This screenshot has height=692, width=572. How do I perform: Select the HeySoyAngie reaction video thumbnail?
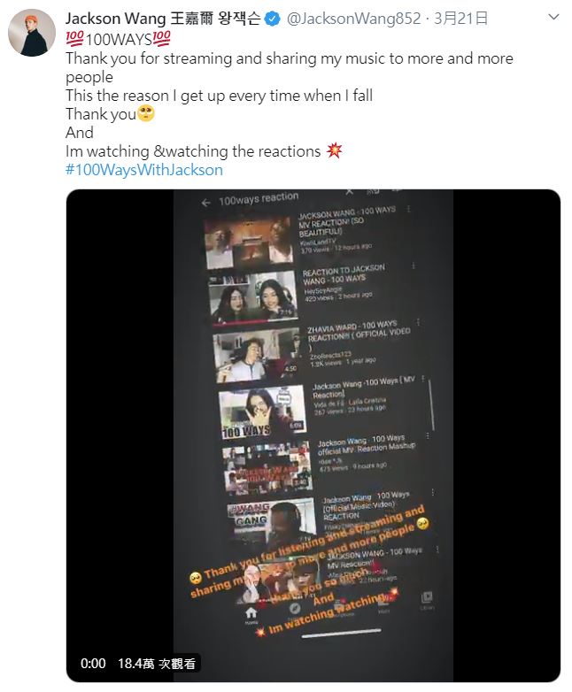(252, 296)
